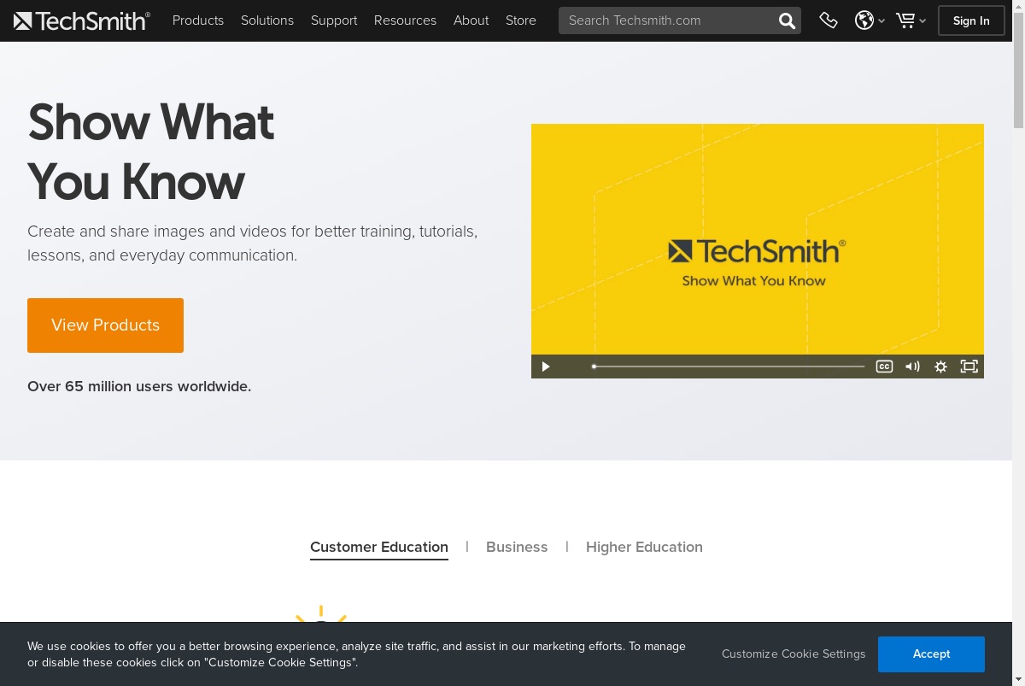Open video settings gear
The image size is (1025, 686).
[940, 366]
